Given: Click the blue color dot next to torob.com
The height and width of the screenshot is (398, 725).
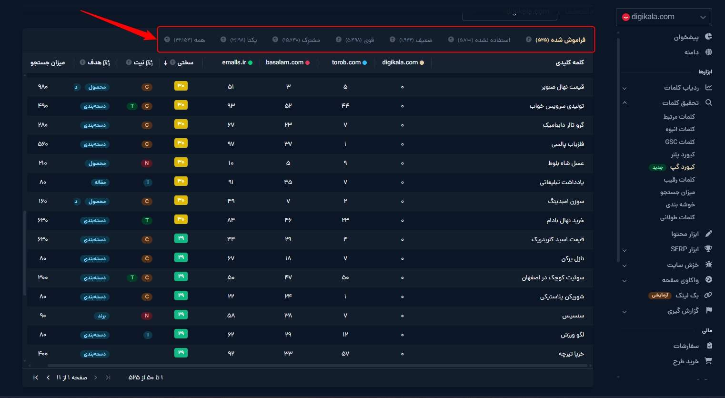Looking at the screenshot, I should (364, 62).
